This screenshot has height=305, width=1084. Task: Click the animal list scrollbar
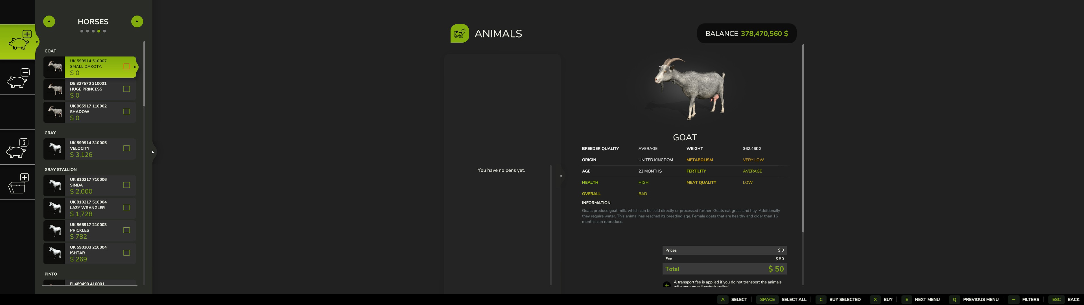144,74
